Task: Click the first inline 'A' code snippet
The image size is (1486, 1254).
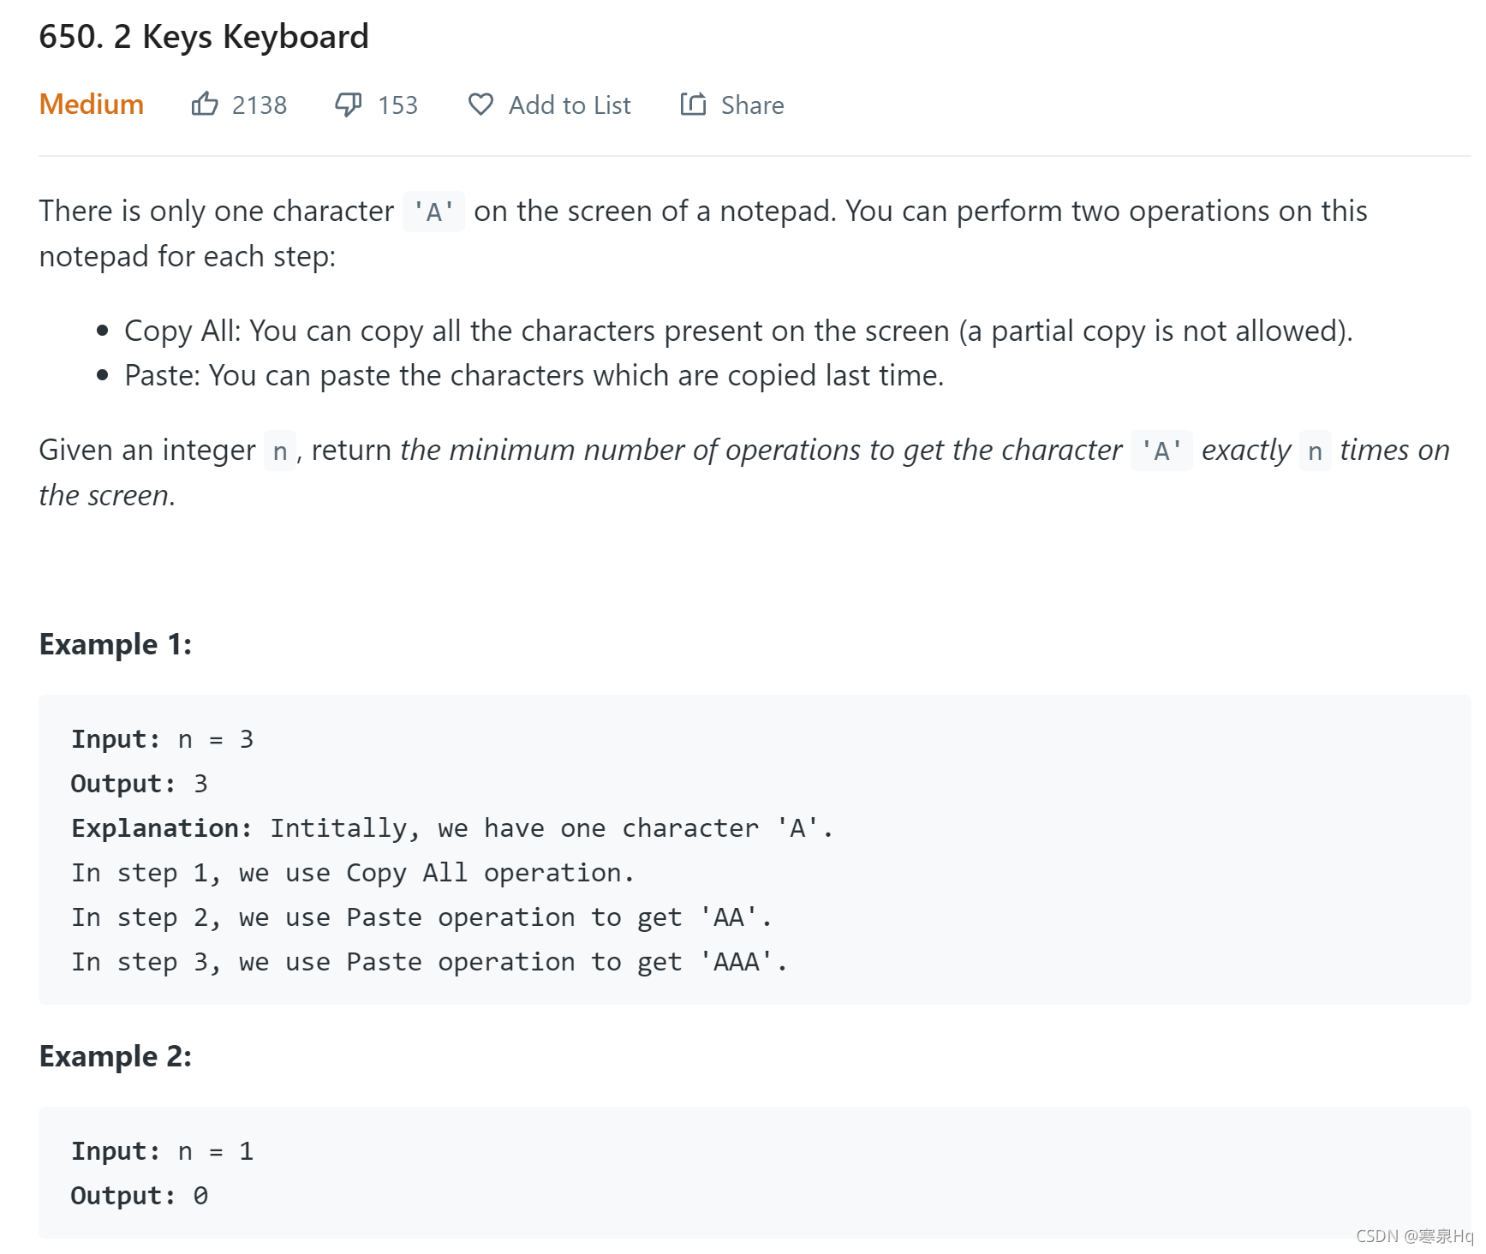Action: coord(433,212)
